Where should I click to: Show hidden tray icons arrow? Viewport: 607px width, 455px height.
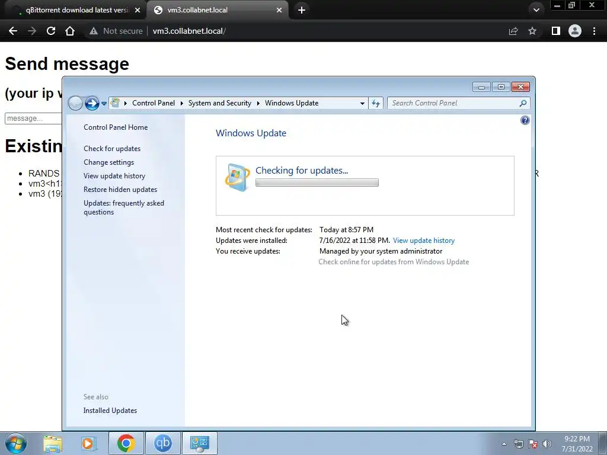click(504, 444)
